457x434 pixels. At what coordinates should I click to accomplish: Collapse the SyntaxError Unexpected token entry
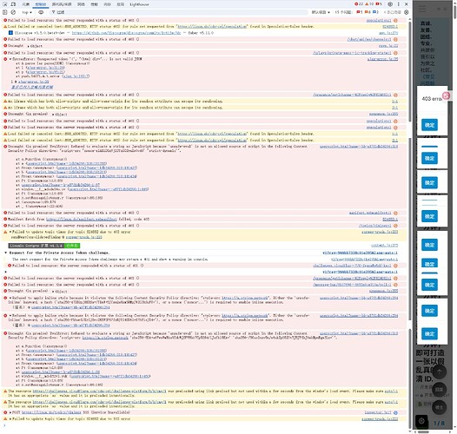coord(10,59)
